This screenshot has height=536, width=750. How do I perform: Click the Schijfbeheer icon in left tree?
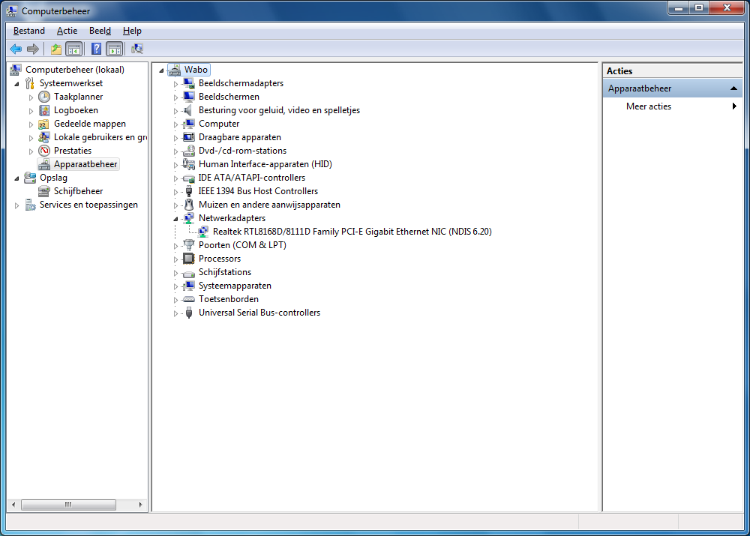tap(44, 191)
